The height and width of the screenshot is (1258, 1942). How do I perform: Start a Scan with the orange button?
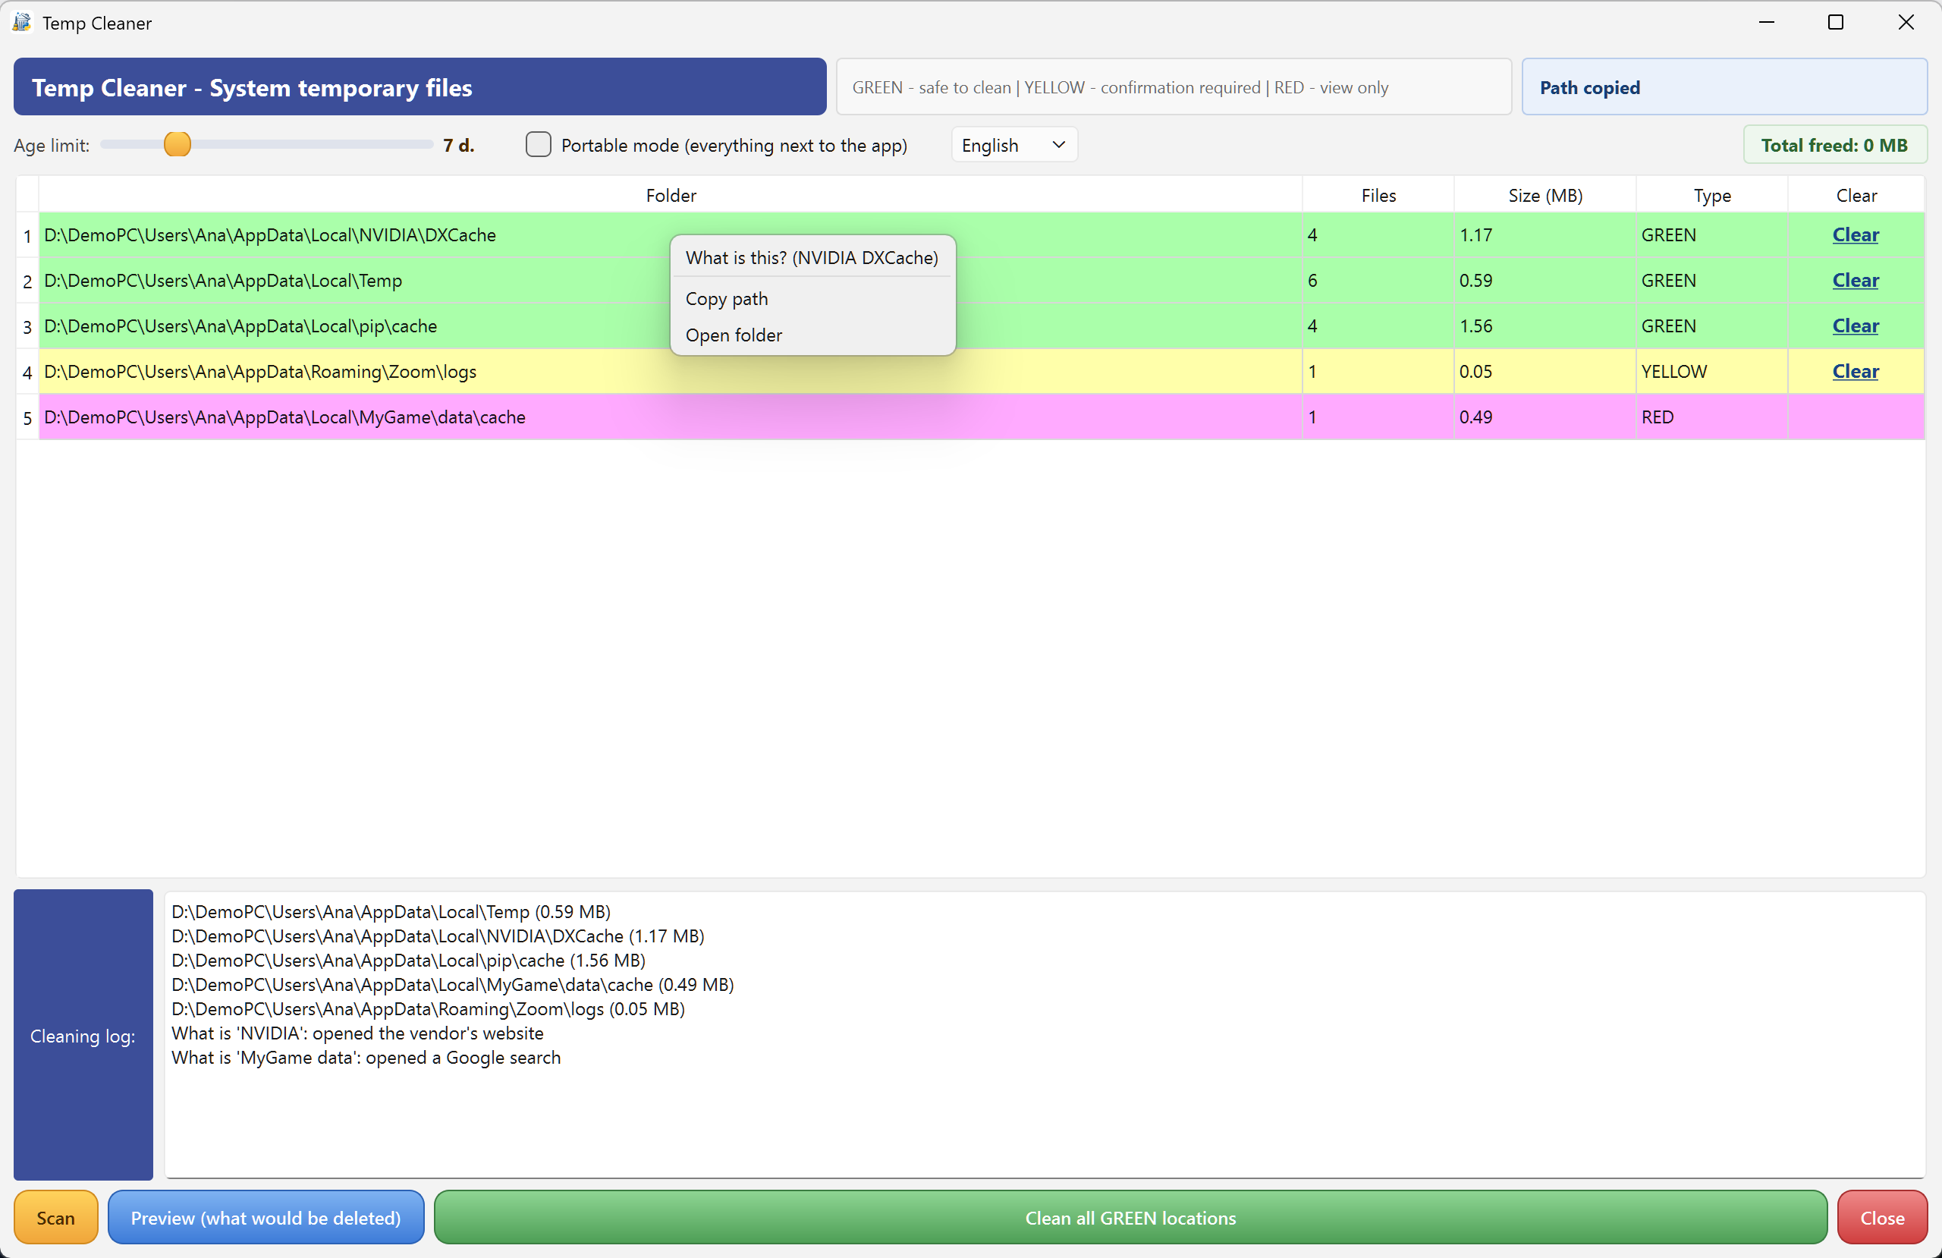click(x=55, y=1217)
